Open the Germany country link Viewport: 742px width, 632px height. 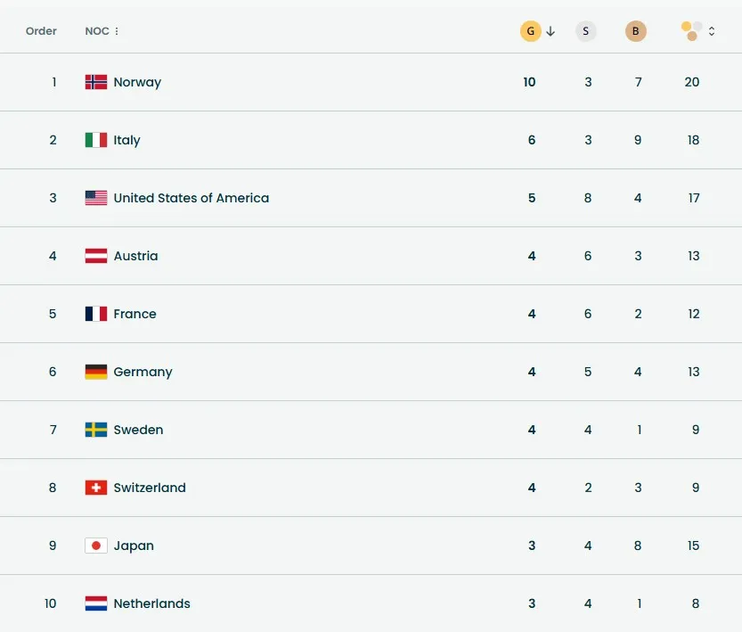click(x=143, y=372)
